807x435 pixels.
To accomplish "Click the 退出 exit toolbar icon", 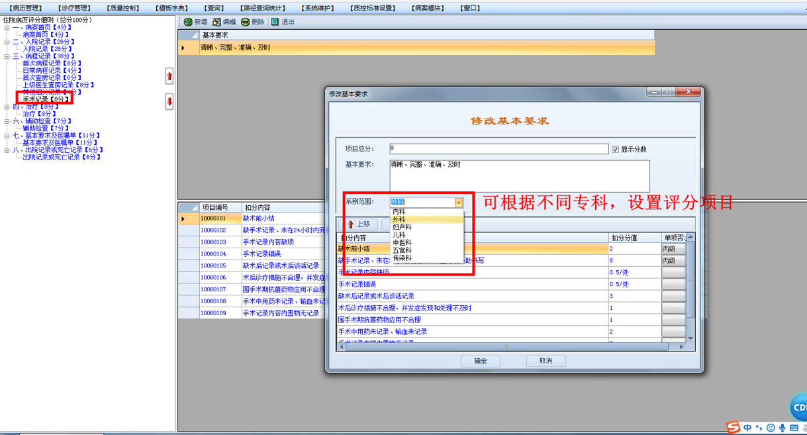I will [275, 22].
